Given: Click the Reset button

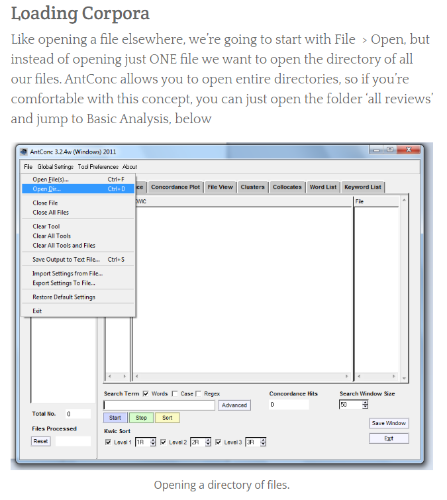Looking at the screenshot, I should coord(40,441).
